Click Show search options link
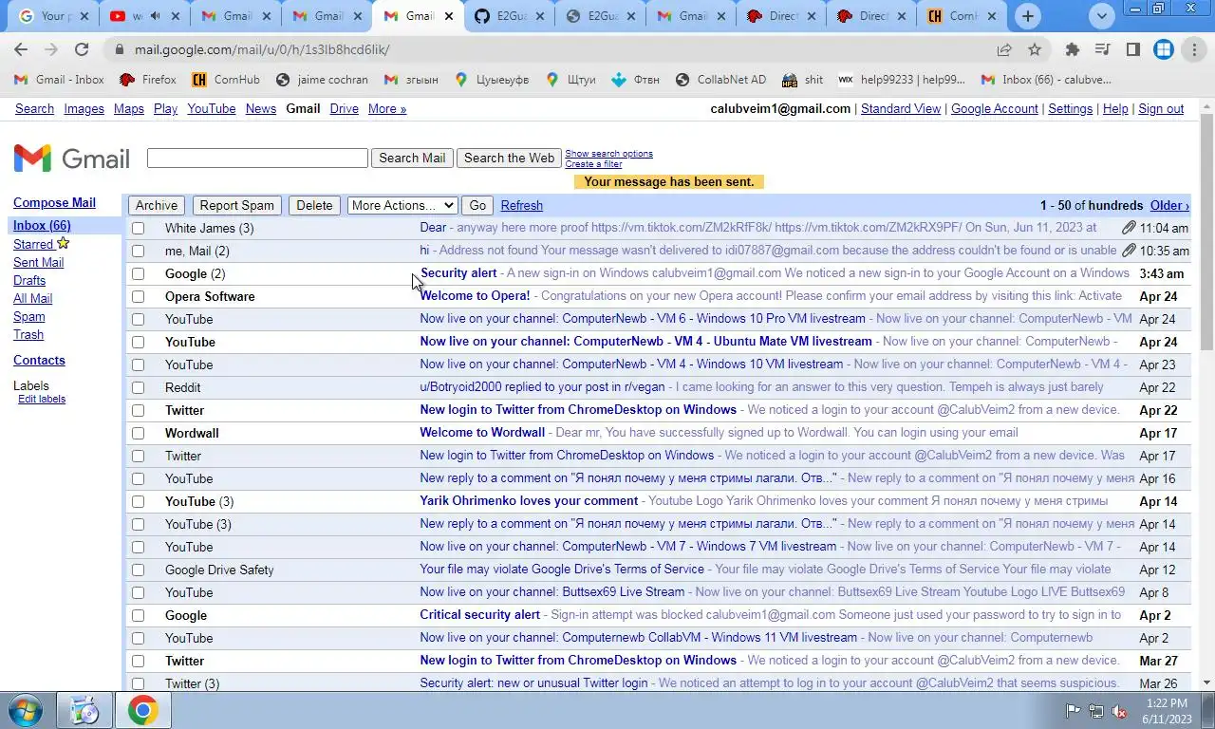 click(608, 154)
